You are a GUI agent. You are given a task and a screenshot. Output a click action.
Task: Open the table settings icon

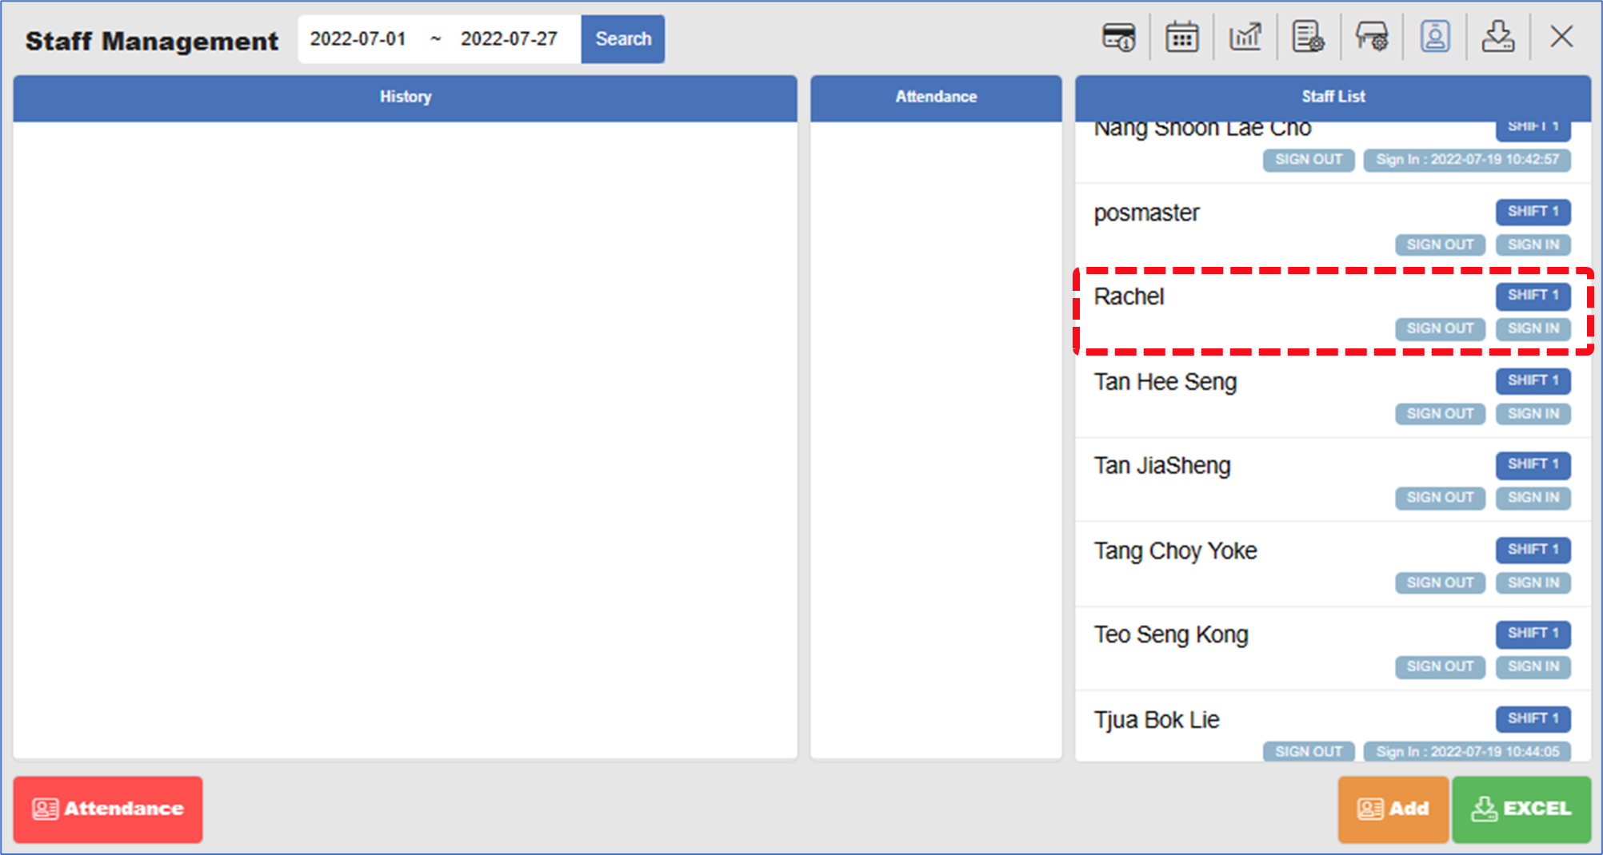point(1371,38)
